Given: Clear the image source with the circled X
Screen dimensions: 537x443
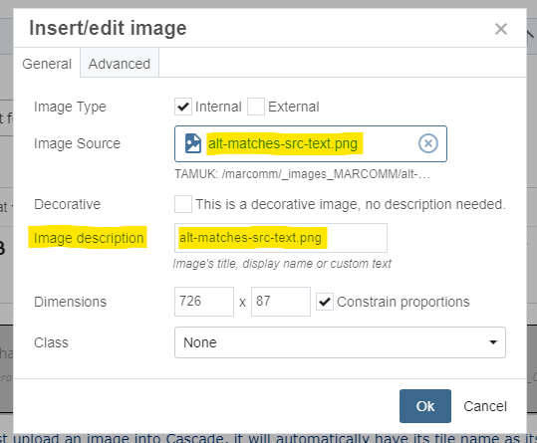Looking at the screenshot, I should (428, 143).
